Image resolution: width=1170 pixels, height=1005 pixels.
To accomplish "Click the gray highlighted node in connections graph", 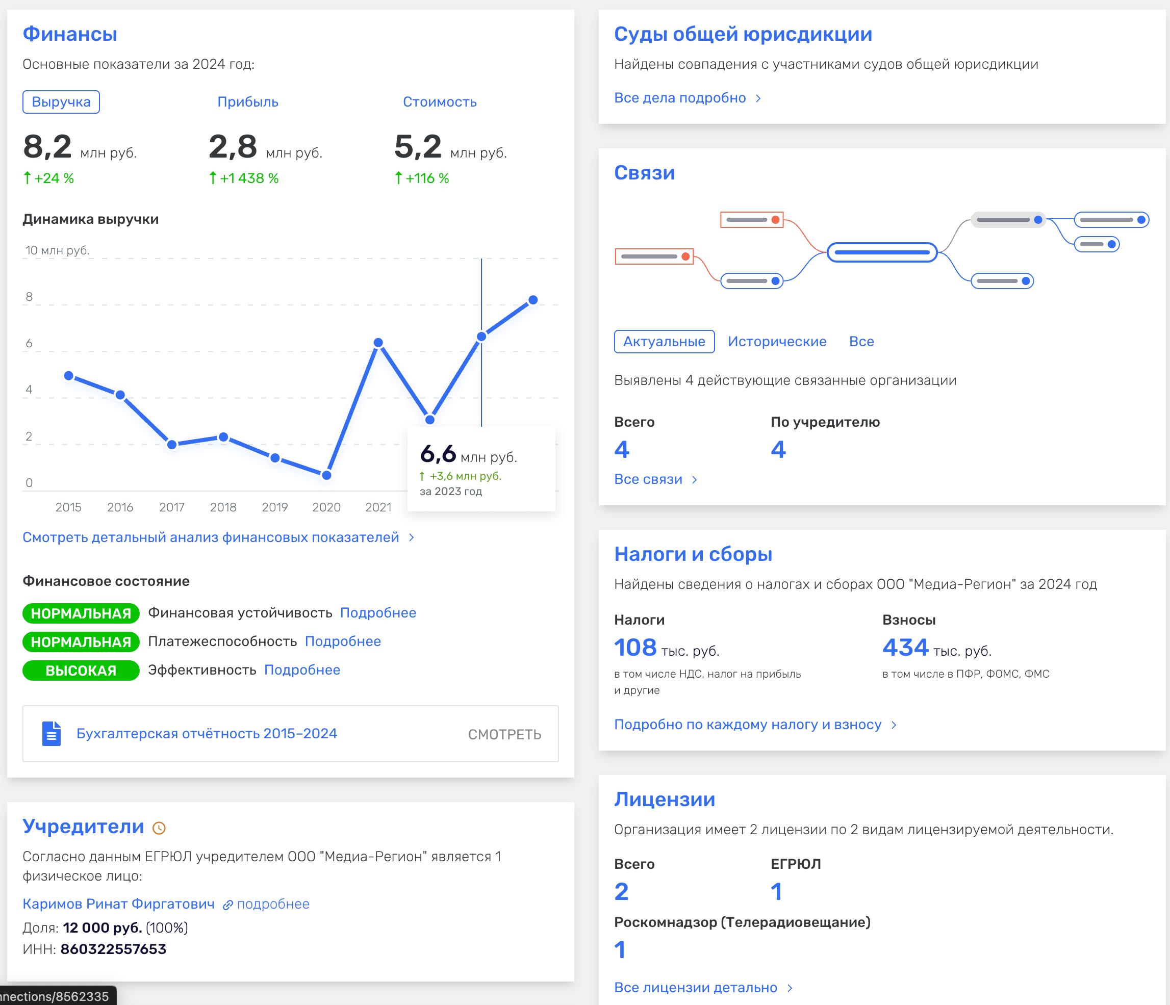I will (x=1008, y=220).
